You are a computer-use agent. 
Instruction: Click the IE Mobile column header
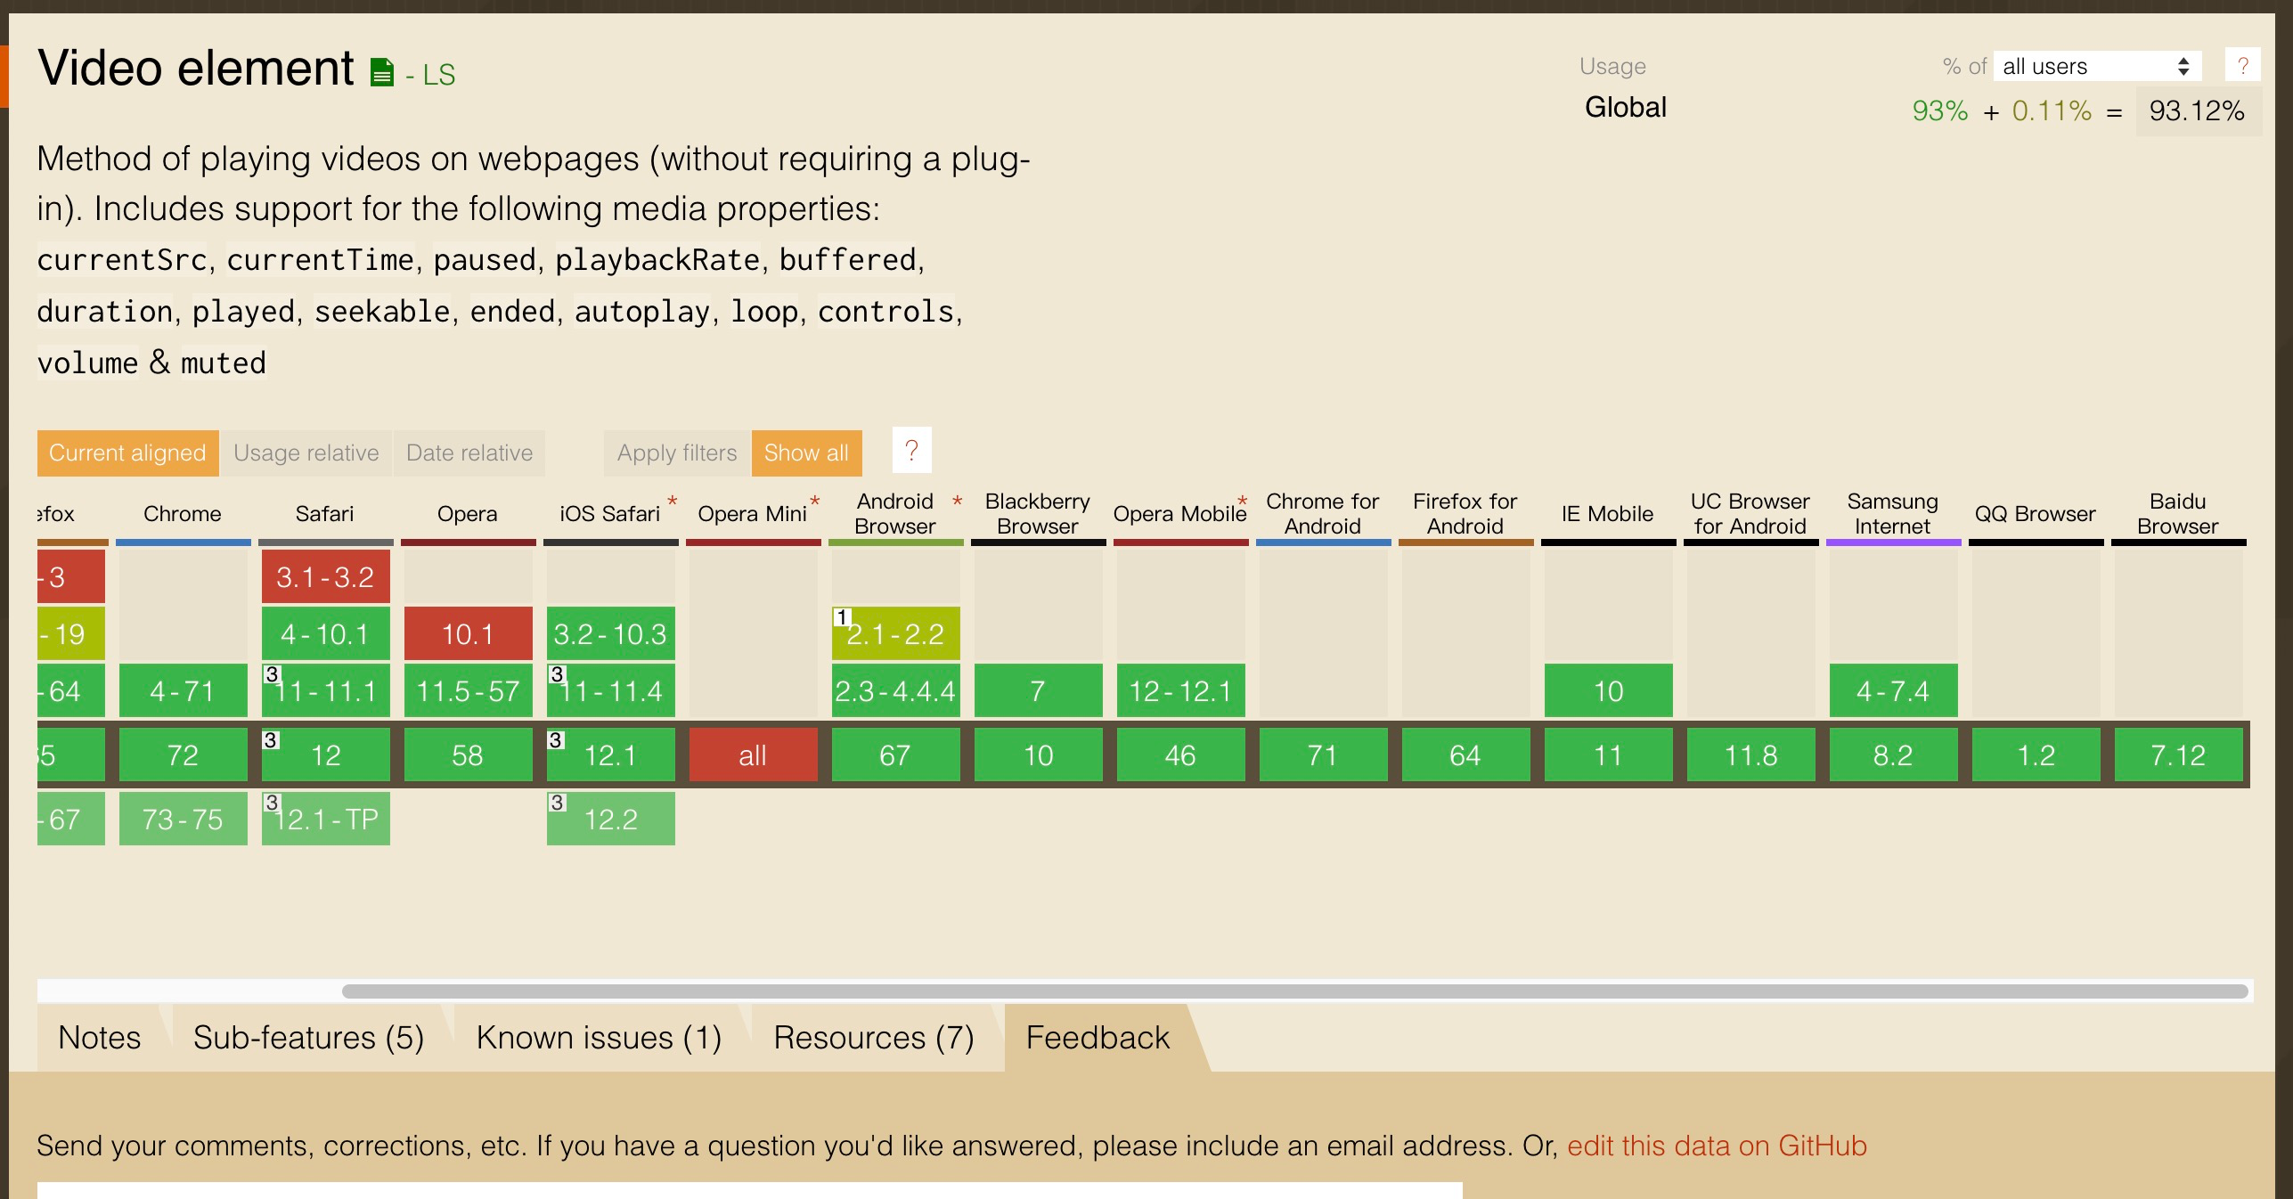[1608, 514]
